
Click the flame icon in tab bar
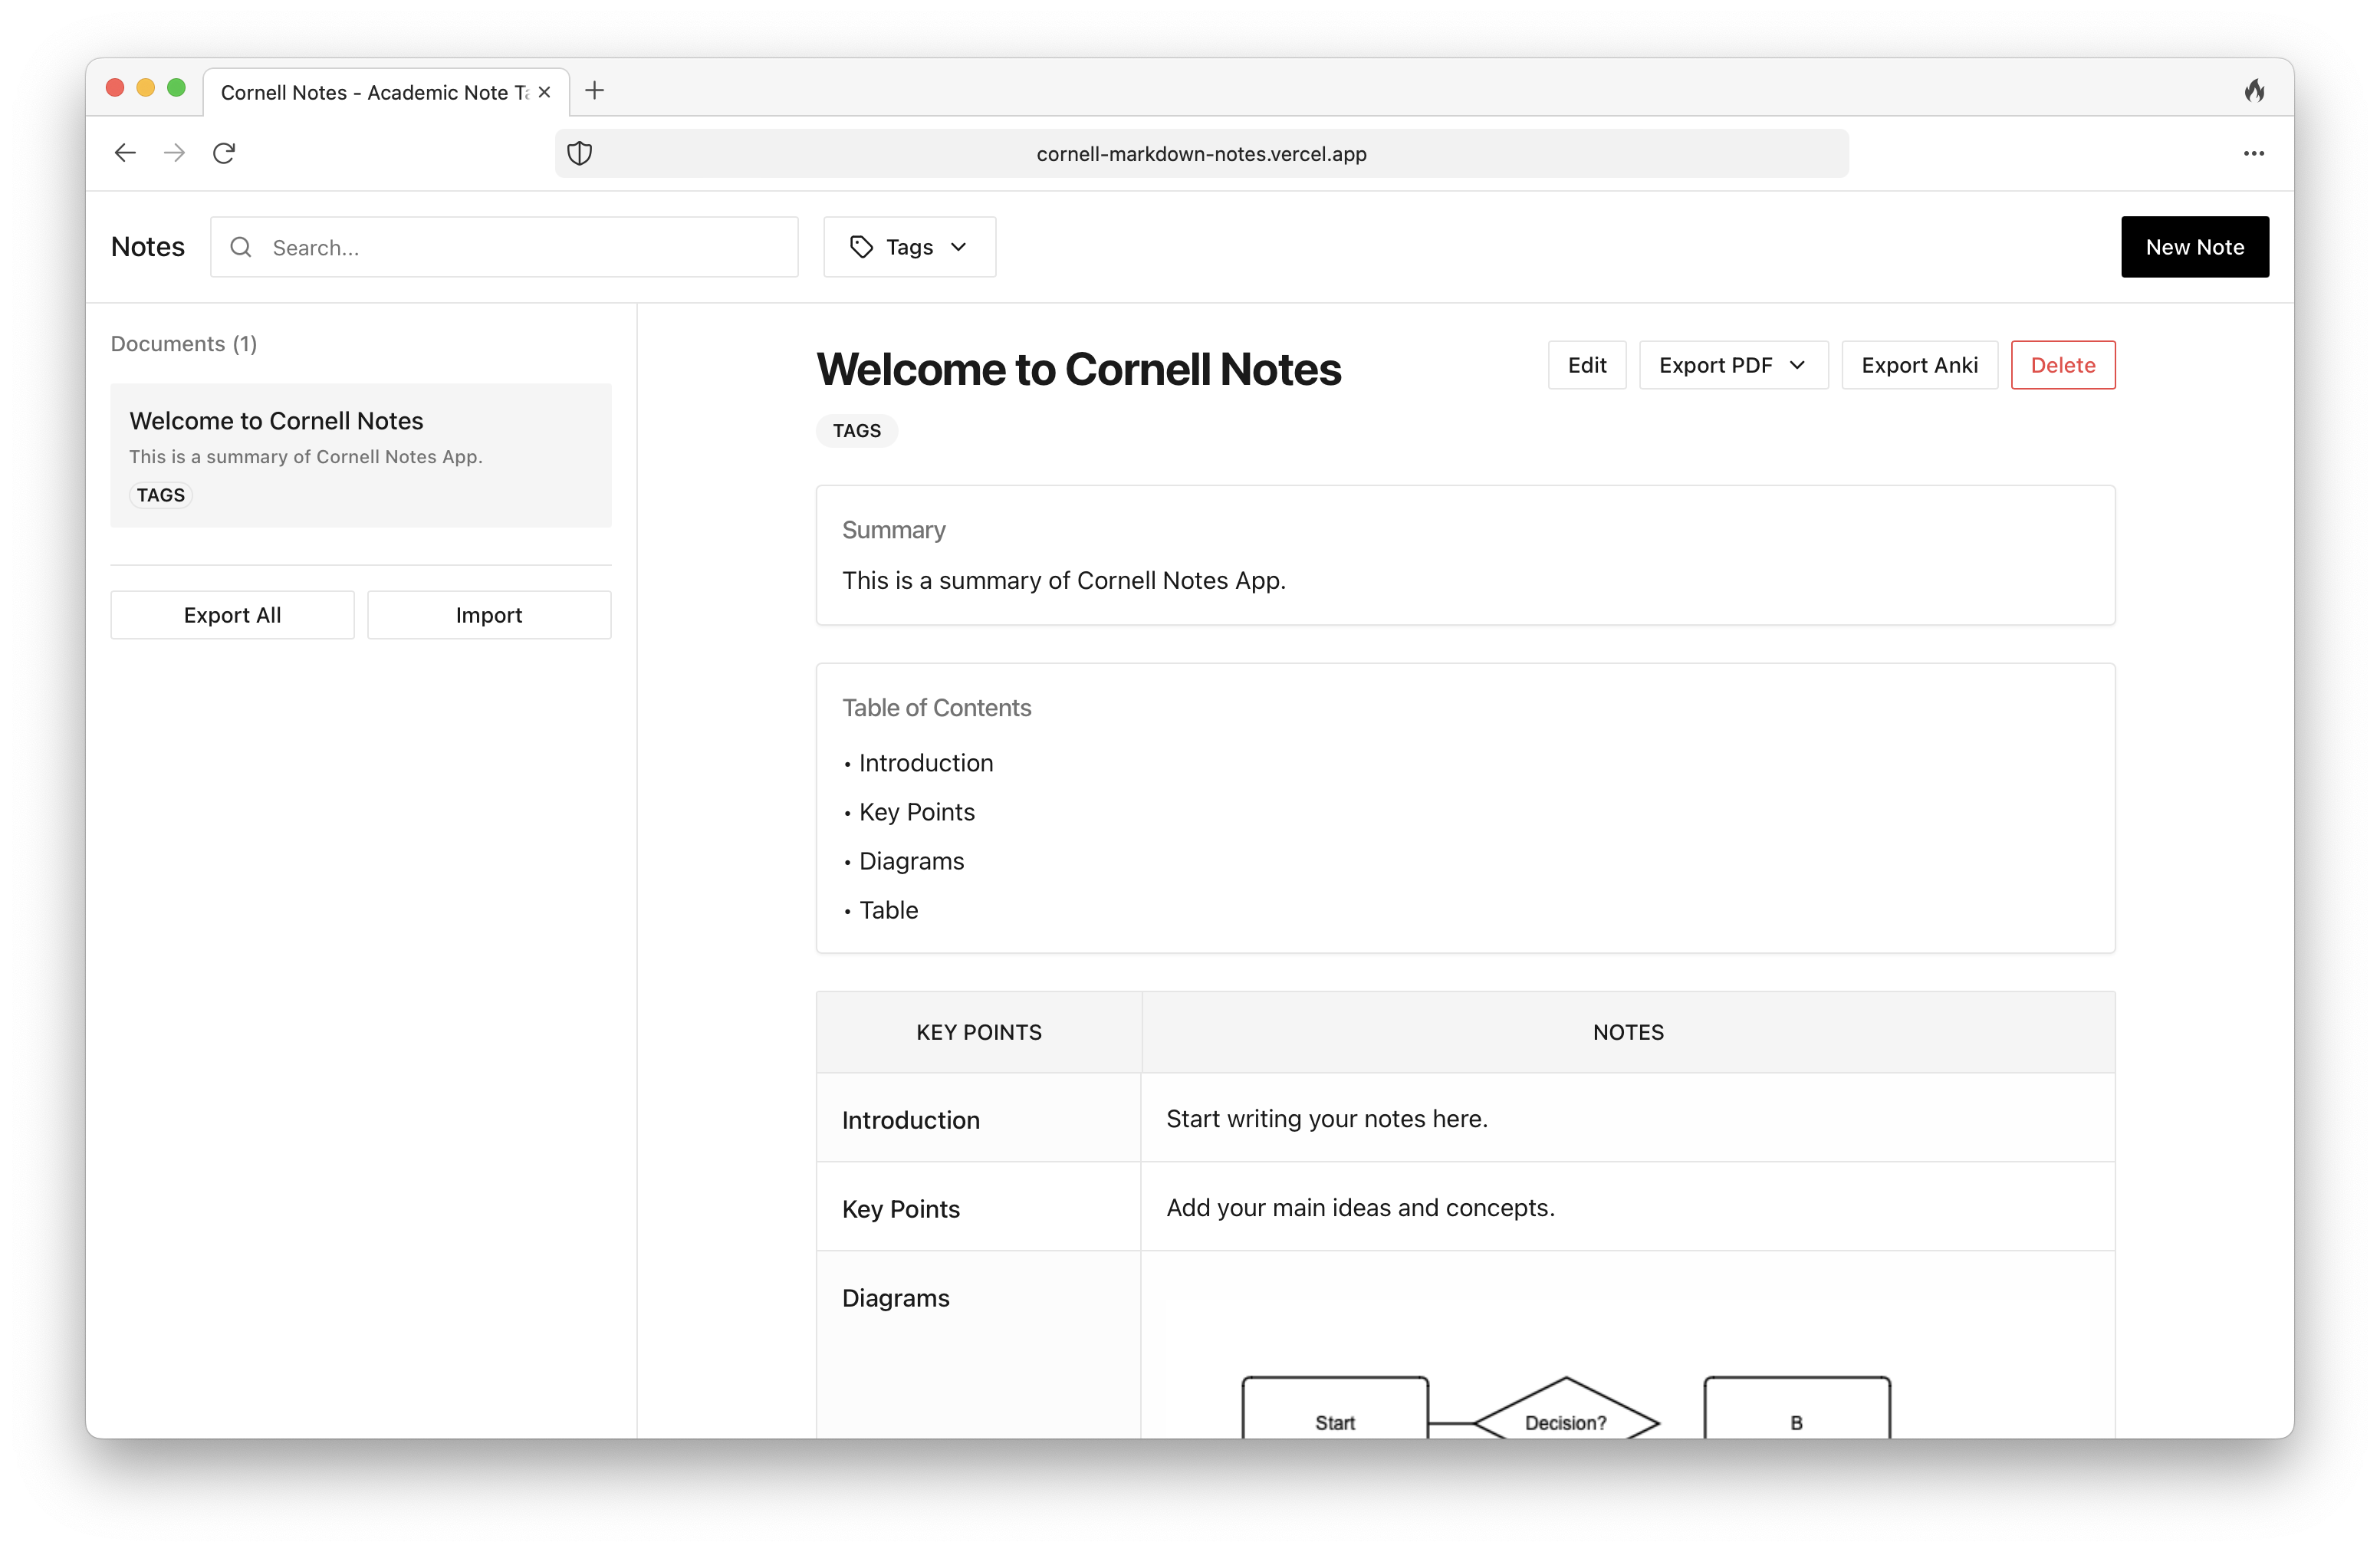pyautogui.click(x=2254, y=91)
